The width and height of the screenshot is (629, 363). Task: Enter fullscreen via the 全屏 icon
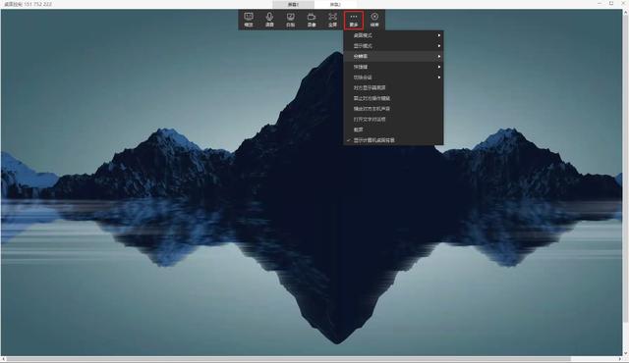tap(332, 20)
